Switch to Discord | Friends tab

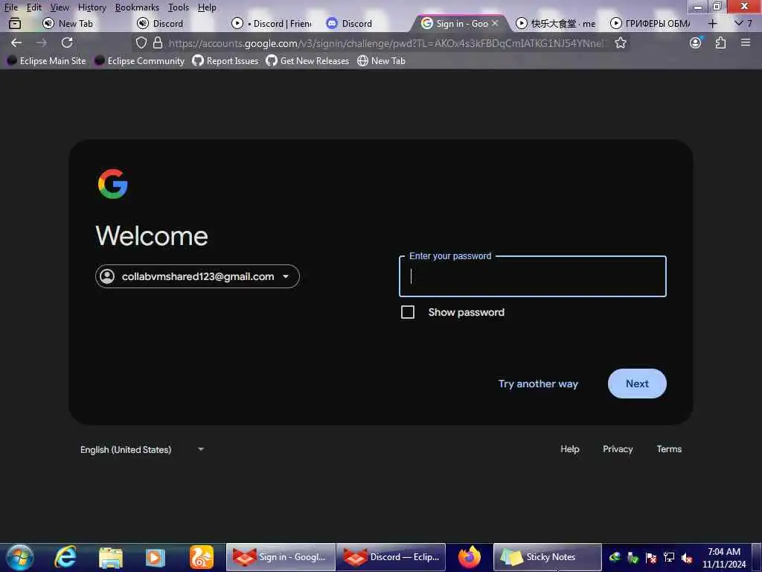click(272, 23)
